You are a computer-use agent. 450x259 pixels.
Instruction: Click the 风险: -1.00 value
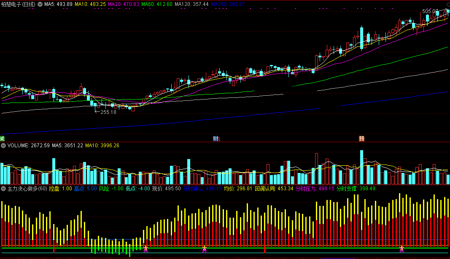click(x=111, y=189)
